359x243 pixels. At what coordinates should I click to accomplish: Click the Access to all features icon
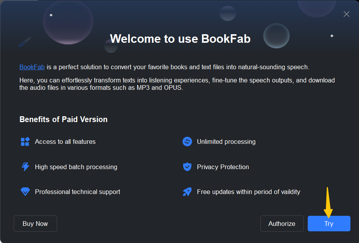(25, 142)
